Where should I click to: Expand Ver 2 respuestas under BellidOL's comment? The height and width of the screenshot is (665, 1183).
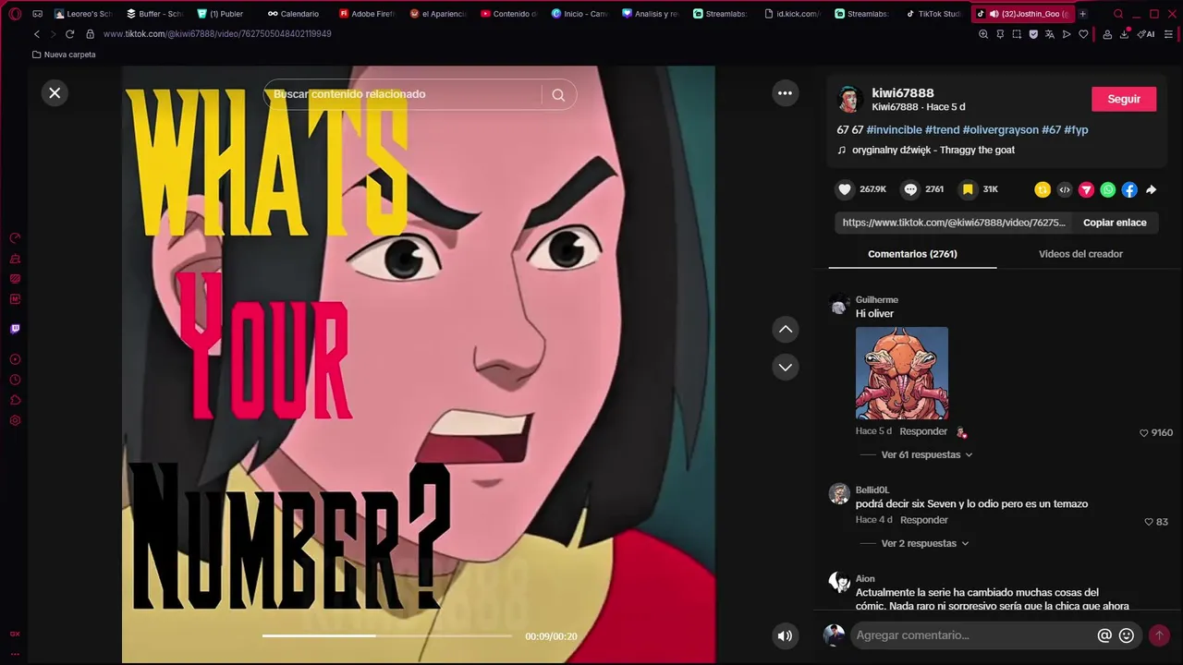925,543
